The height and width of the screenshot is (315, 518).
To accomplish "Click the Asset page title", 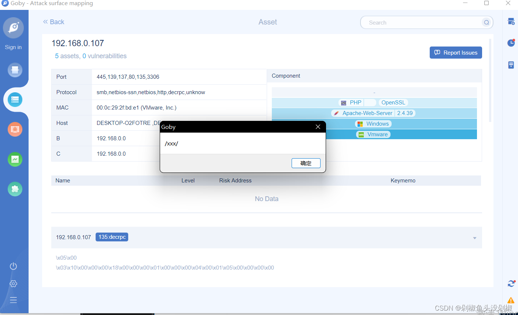I will click(x=268, y=22).
